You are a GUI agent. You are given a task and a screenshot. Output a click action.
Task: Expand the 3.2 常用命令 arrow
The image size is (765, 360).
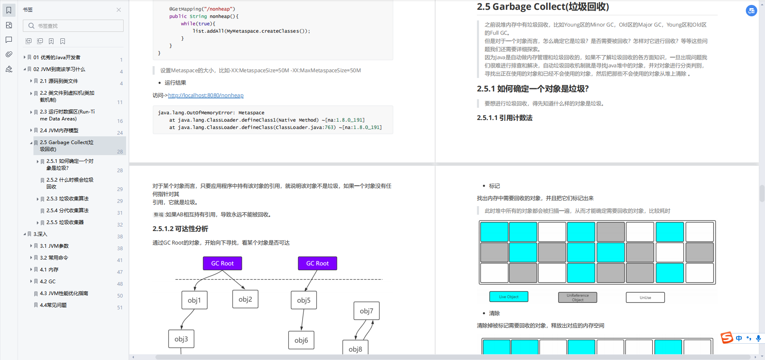31,258
